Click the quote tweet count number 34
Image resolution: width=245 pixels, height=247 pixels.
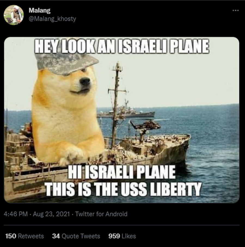point(56,236)
